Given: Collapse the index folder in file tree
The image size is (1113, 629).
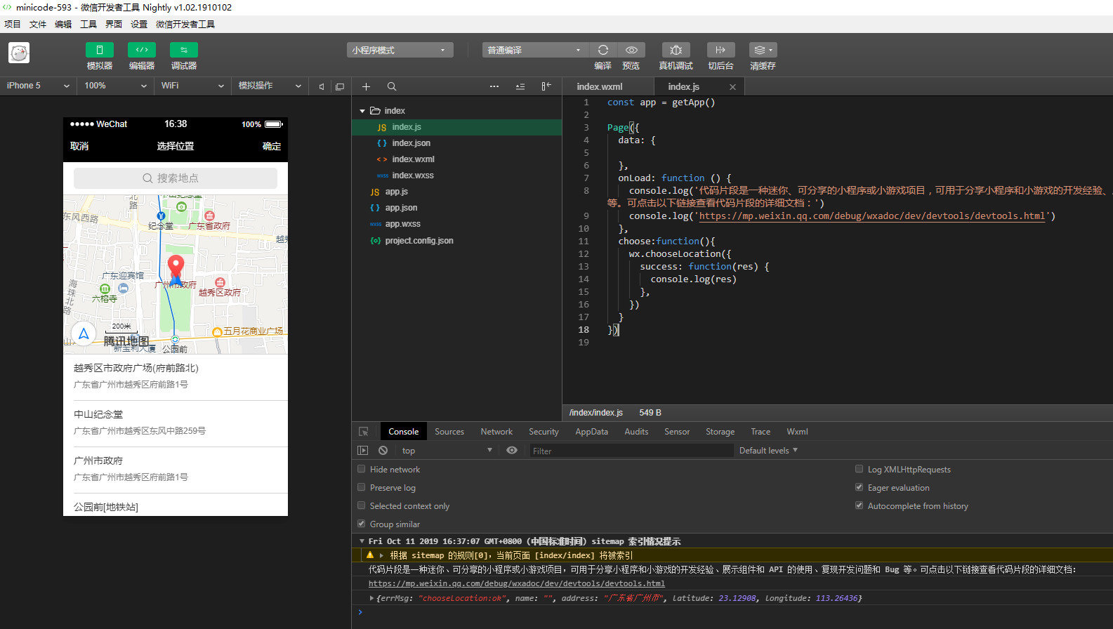Looking at the screenshot, I should [x=362, y=111].
